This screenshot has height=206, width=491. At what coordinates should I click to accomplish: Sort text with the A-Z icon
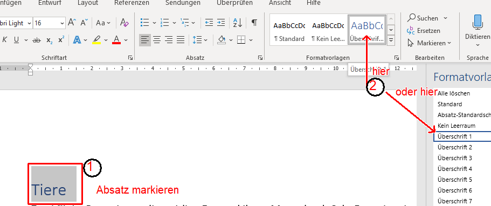pos(238,23)
